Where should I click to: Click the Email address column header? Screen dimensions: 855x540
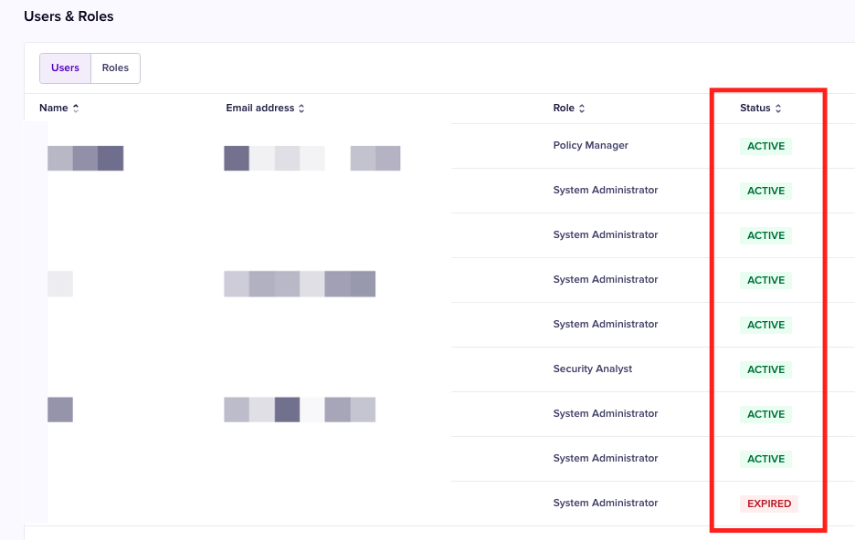tap(259, 109)
